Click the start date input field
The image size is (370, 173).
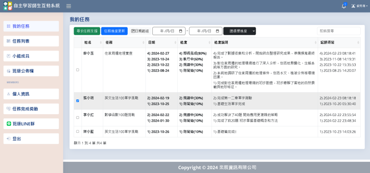(x=169, y=31)
